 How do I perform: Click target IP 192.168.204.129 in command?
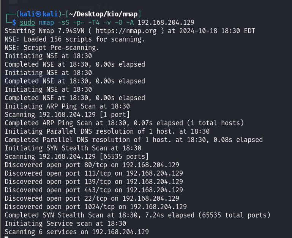(166, 22)
